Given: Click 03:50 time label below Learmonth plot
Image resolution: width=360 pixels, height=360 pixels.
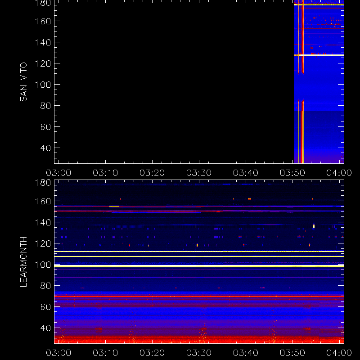Looking at the screenshot, I should click(x=292, y=353).
